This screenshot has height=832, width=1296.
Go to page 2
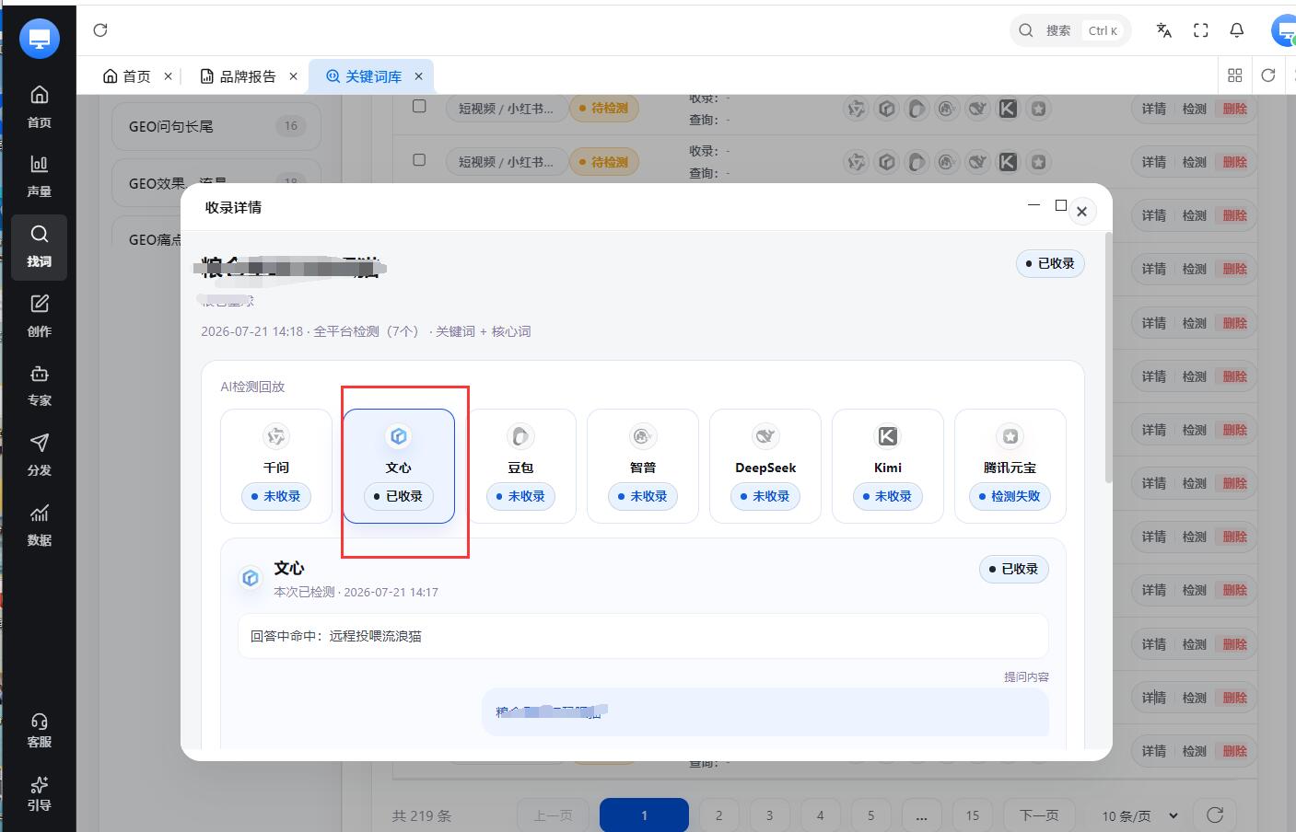tap(718, 815)
